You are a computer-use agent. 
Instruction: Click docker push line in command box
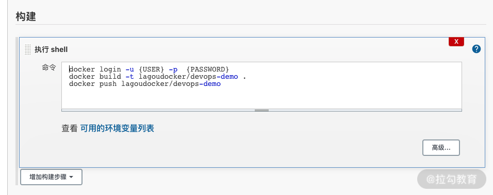(145, 84)
